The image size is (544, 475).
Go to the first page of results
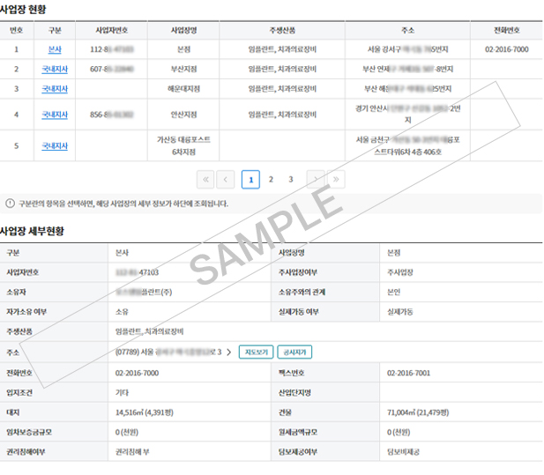point(206,180)
